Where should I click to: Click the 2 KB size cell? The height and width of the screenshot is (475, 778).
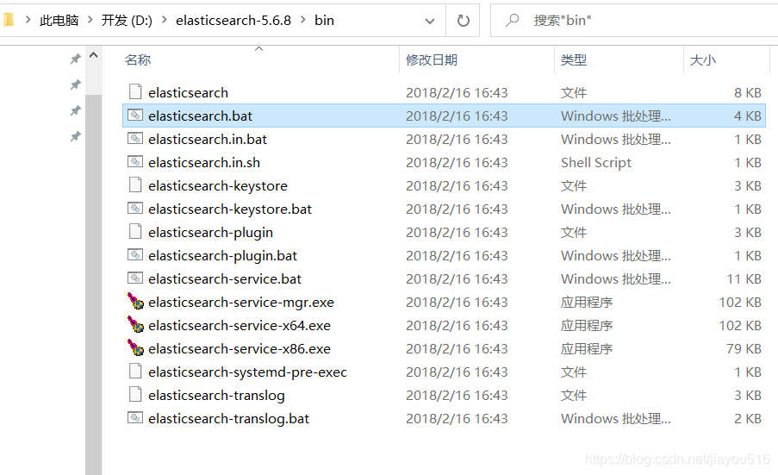click(x=748, y=419)
